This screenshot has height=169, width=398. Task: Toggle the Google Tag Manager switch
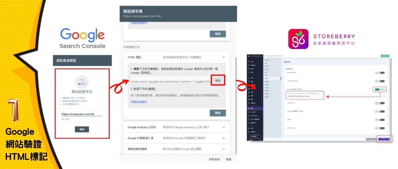[x=380, y=81]
